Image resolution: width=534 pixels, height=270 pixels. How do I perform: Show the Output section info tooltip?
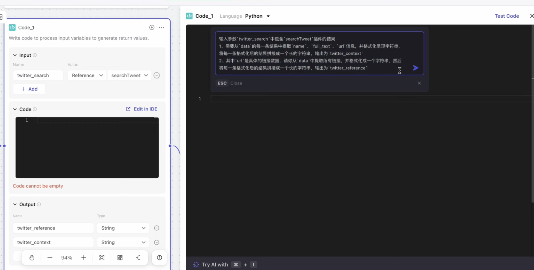point(39,205)
